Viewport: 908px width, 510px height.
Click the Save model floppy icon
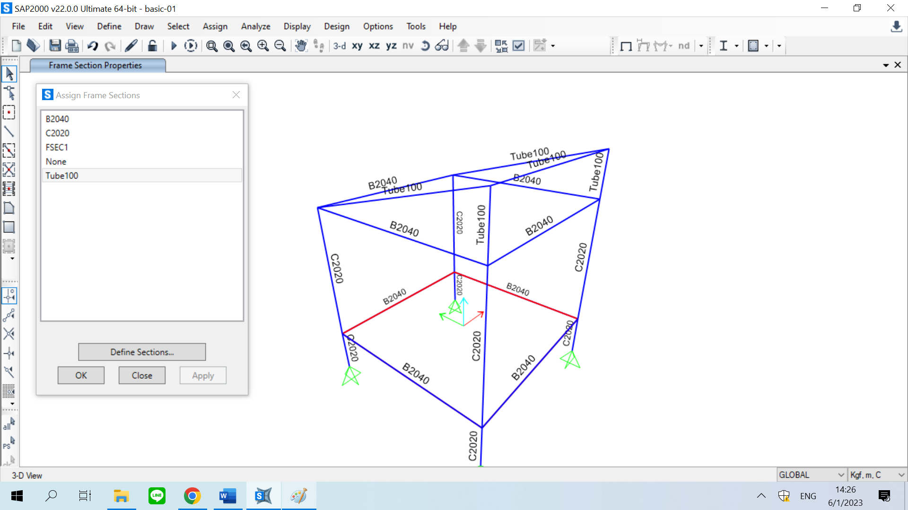pos(55,46)
